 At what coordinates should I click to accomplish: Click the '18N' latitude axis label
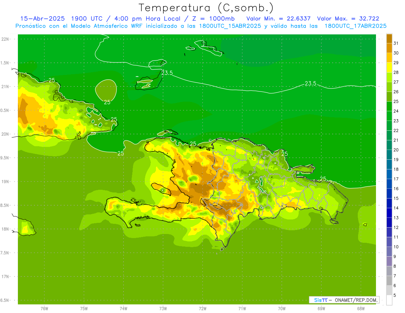5,229
